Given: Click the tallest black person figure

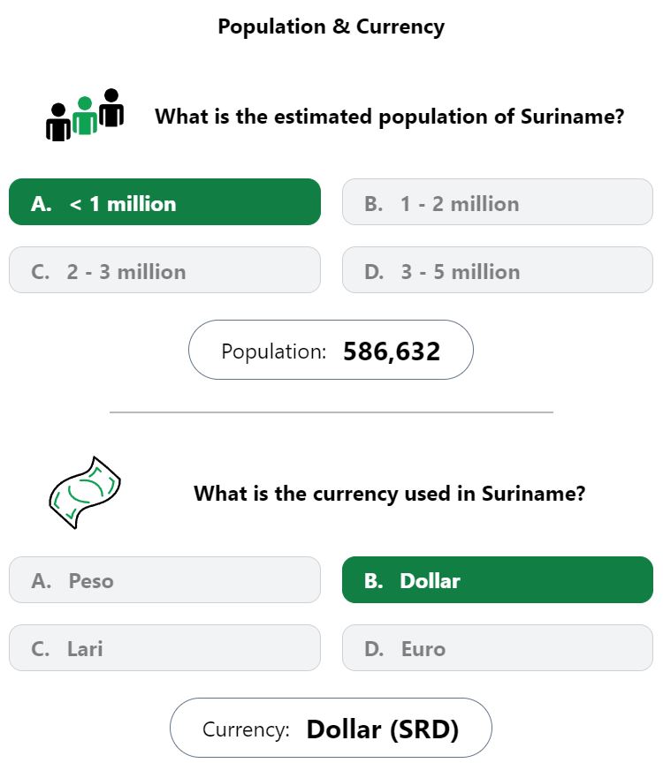Looking at the screenshot, I should [x=111, y=108].
